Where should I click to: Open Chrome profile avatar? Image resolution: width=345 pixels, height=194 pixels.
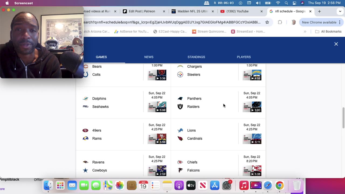click(294, 22)
